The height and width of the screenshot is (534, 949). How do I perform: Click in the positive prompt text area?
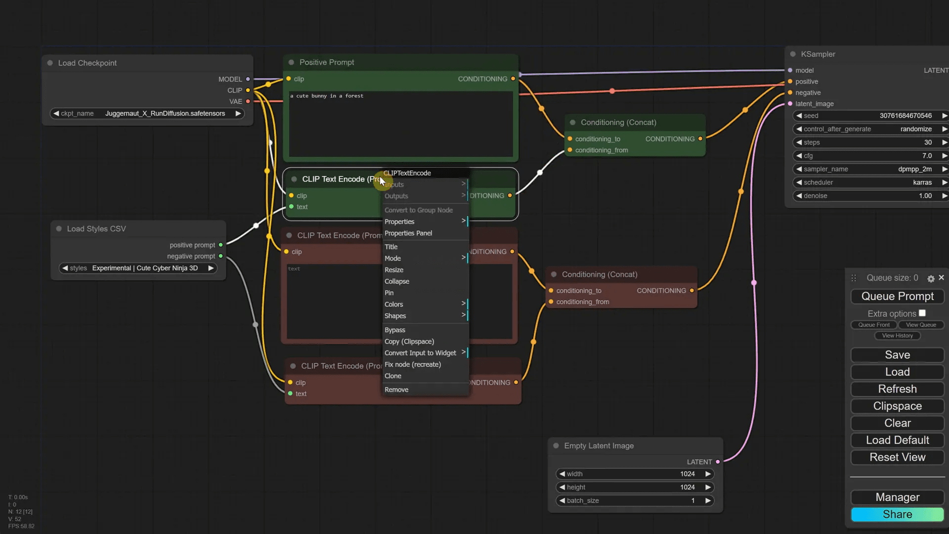pyautogui.click(x=400, y=124)
